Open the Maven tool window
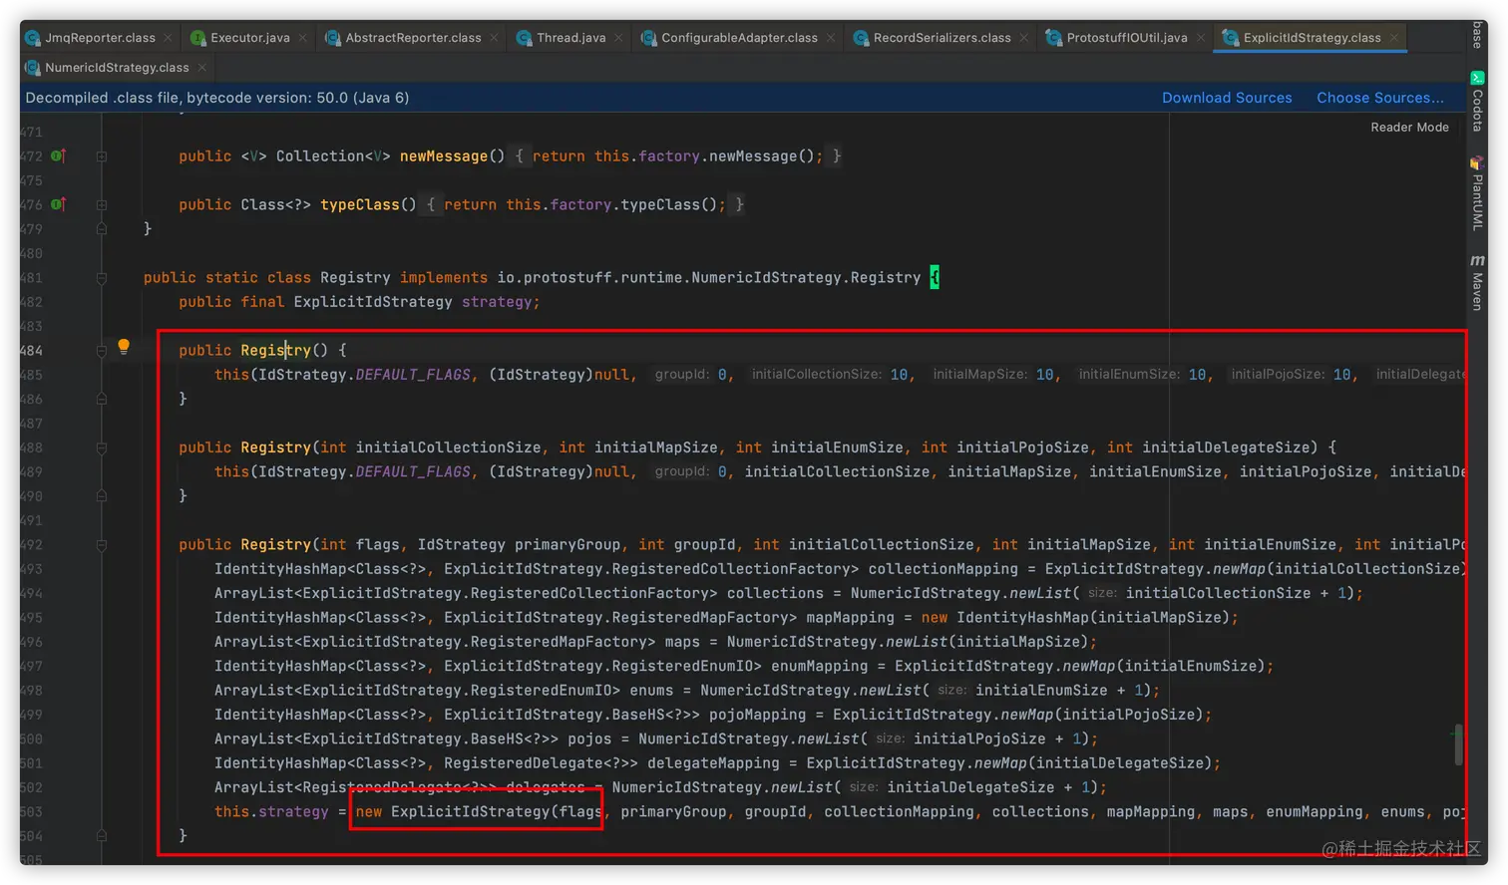Viewport: 1508px width, 885px height. 1477,283
